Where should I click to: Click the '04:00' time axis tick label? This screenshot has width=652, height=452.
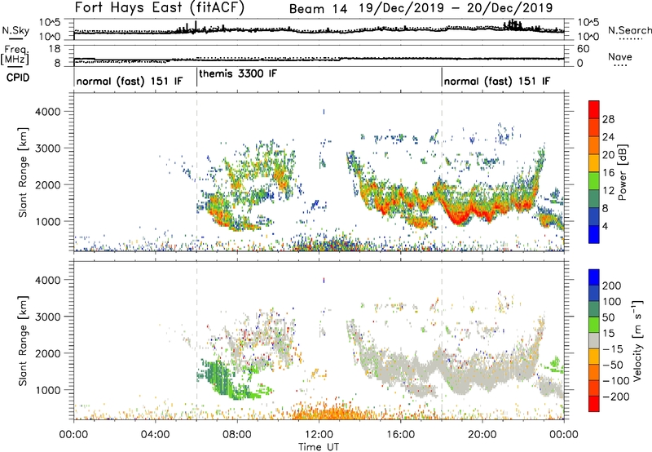[x=156, y=435]
